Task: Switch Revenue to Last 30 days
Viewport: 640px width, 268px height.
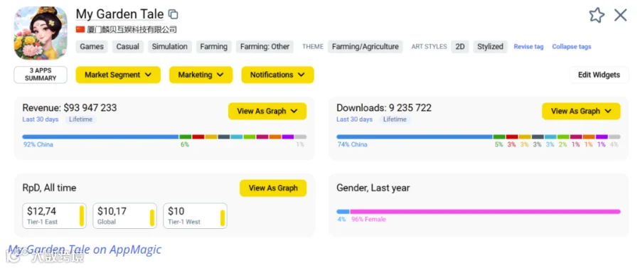Action: (x=41, y=119)
